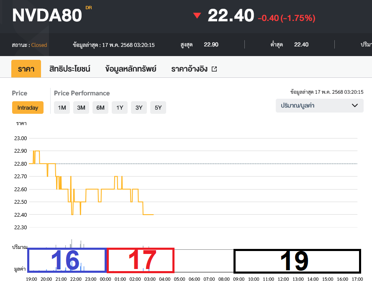Click the DR badge next to NVDA80
Screen dimensions: 372x287
(89, 8)
